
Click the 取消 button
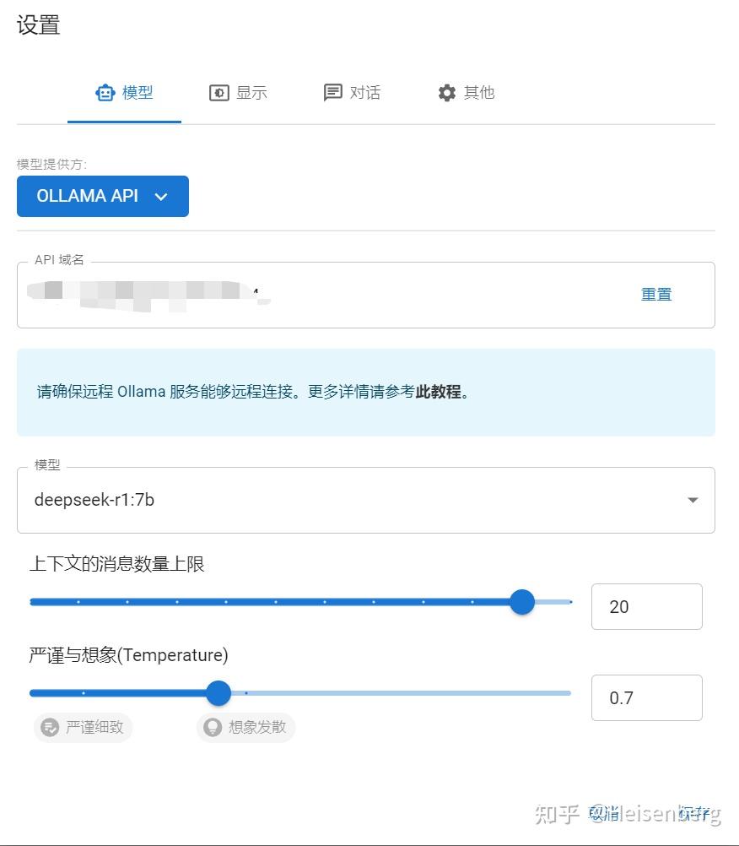tap(604, 813)
